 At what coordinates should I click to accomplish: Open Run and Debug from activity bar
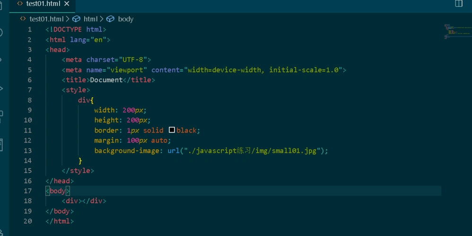[x=1, y=88]
